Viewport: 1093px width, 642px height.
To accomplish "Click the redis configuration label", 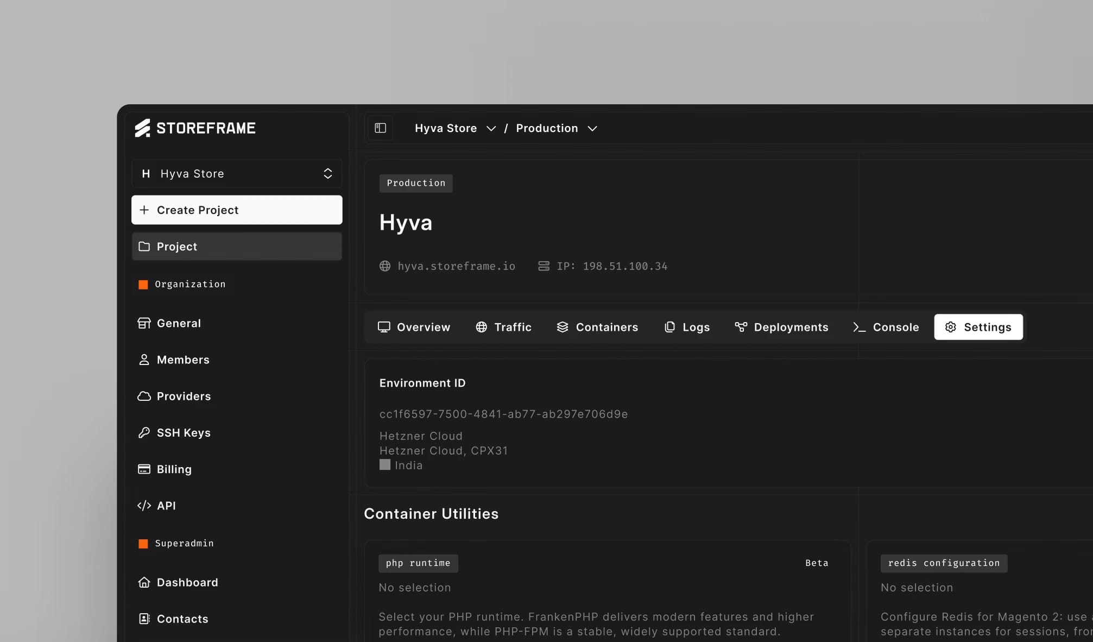I will (x=944, y=563).
